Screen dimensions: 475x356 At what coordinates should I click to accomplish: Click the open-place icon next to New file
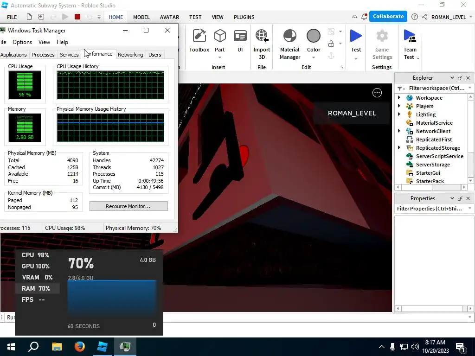(41, 17)
